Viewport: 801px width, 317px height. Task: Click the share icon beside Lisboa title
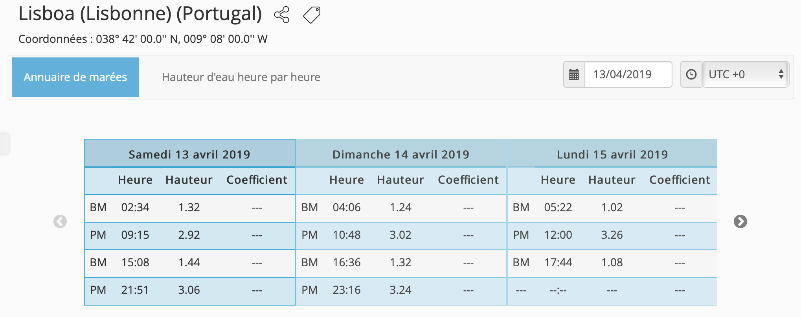282,15
